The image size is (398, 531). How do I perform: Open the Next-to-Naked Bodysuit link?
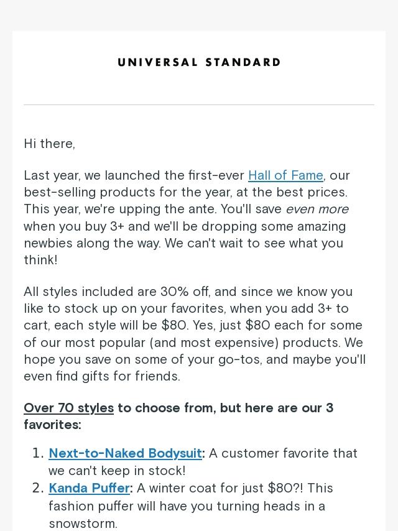click(x=126, y=453)
